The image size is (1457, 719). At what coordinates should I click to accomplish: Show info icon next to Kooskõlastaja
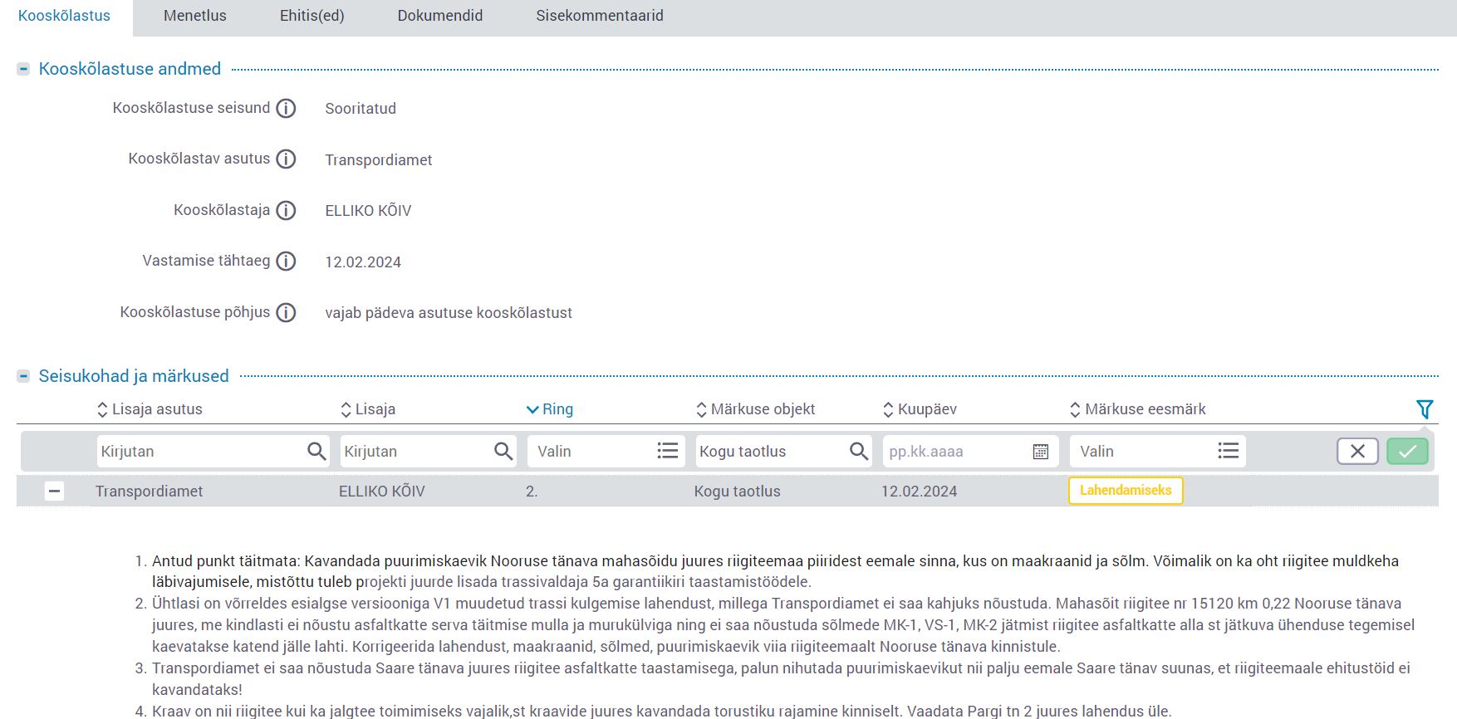point(286,211)
